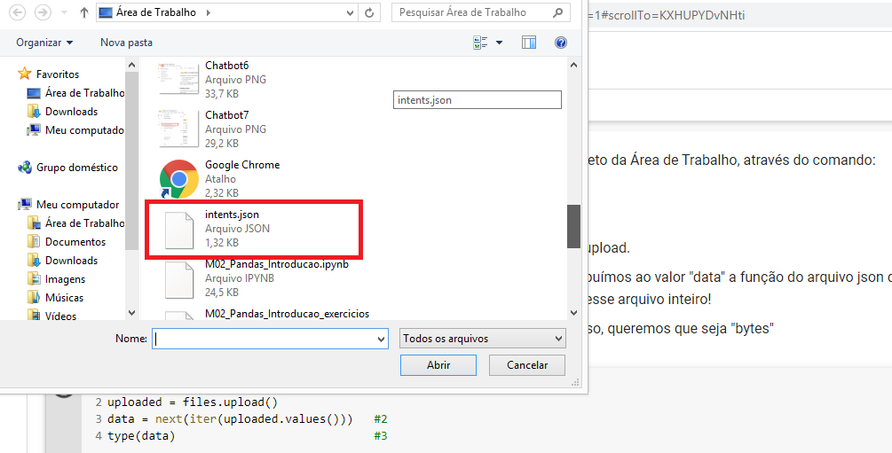
Task: Expand the address bar history dropdown
Action: click(x=351, y=12)
